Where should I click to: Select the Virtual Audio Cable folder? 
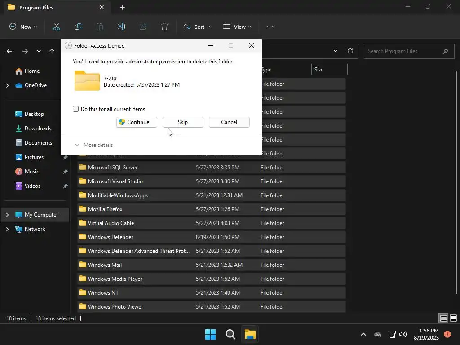point(211,223)
